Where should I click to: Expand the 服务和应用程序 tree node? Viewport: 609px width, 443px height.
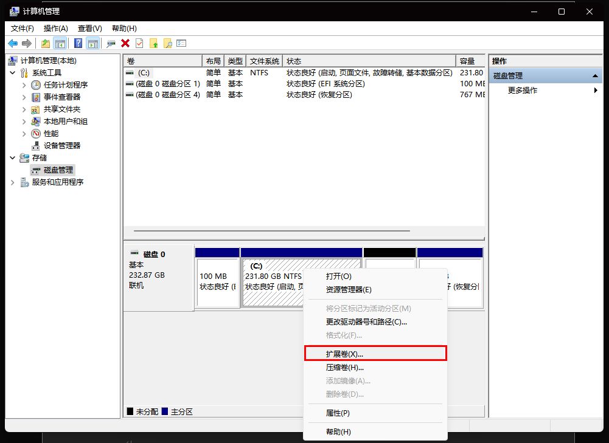click(x=12, y=182)
